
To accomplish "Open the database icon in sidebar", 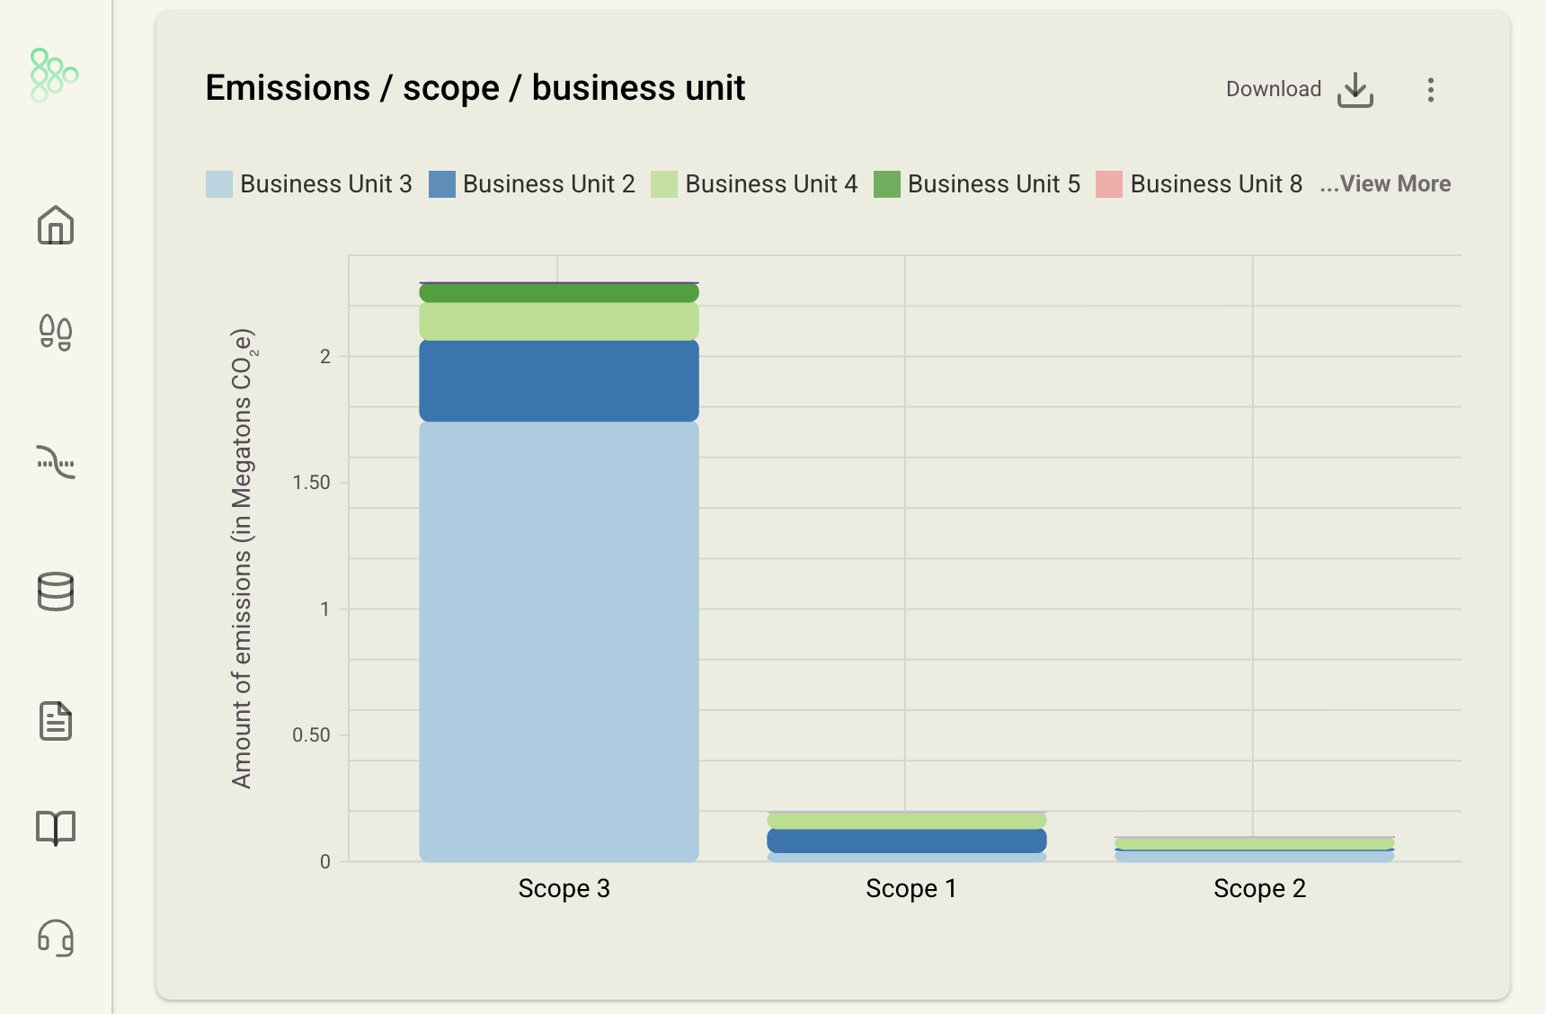I will 56,591.
